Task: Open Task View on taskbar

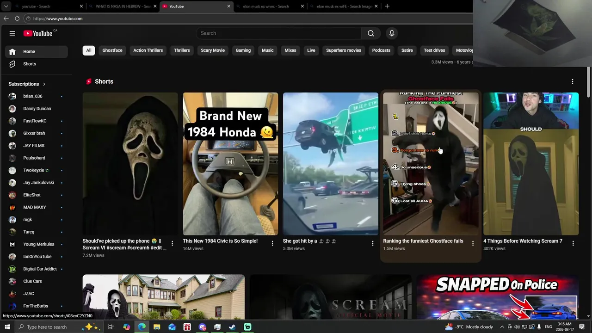Action: coord(111,327)
